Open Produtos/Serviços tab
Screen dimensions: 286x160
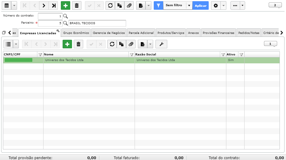171,33
